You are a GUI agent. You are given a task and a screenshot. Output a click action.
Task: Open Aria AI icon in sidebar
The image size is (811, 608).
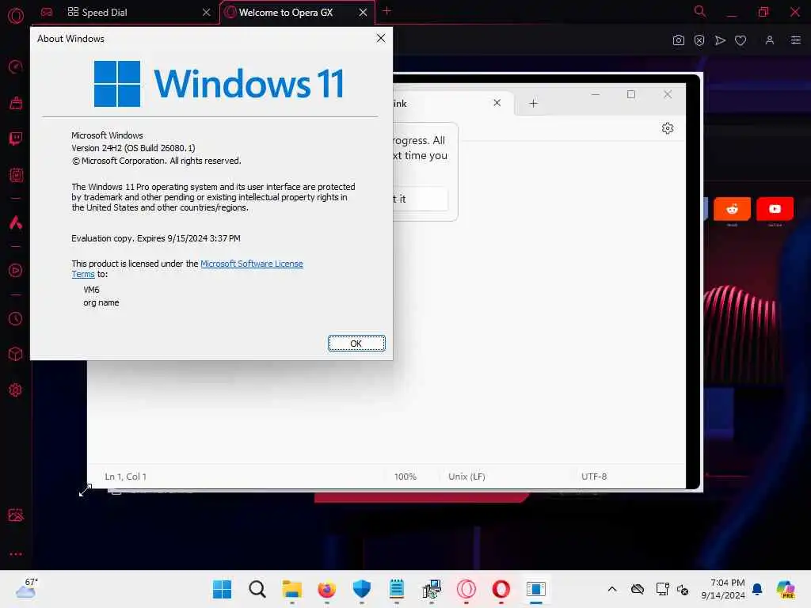[16, 222]
